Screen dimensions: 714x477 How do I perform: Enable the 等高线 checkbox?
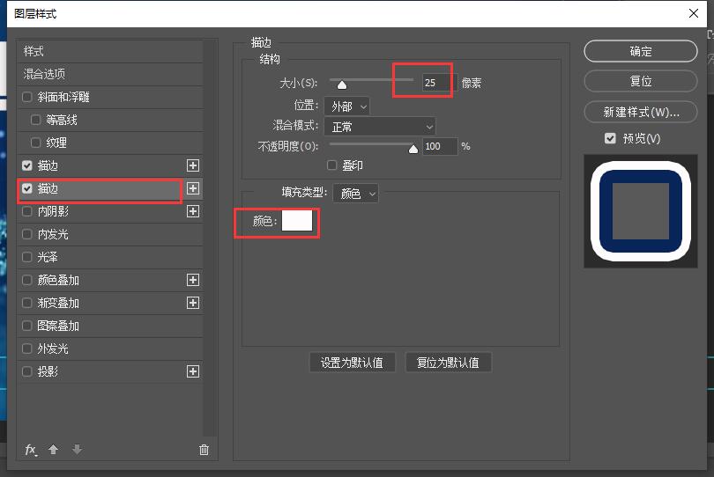click(x=35, y=120)
